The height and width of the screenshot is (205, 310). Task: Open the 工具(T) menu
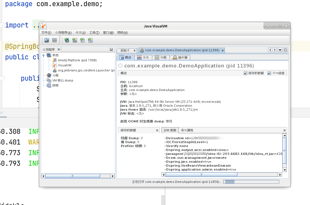click(x=94, y=32)
